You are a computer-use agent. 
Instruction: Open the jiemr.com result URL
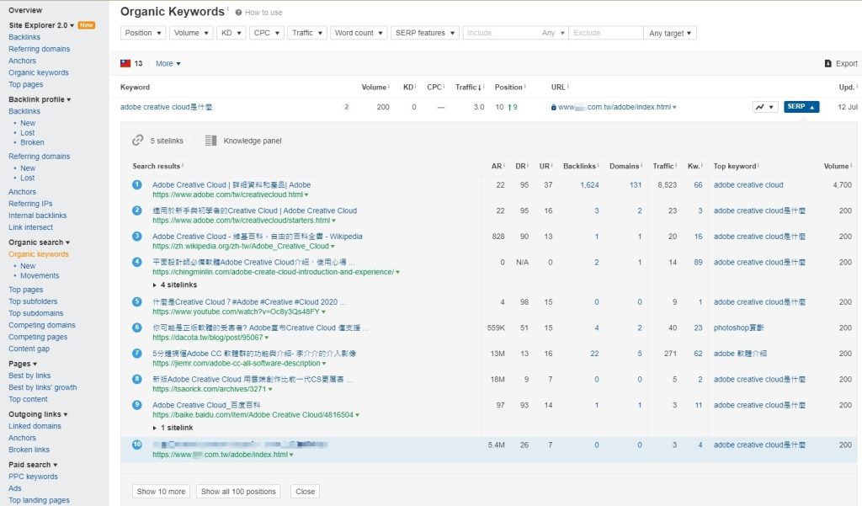click(x=237, y=364)
